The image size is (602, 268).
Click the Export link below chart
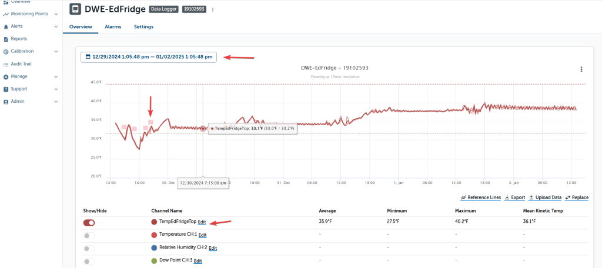(x=514, y=198)
